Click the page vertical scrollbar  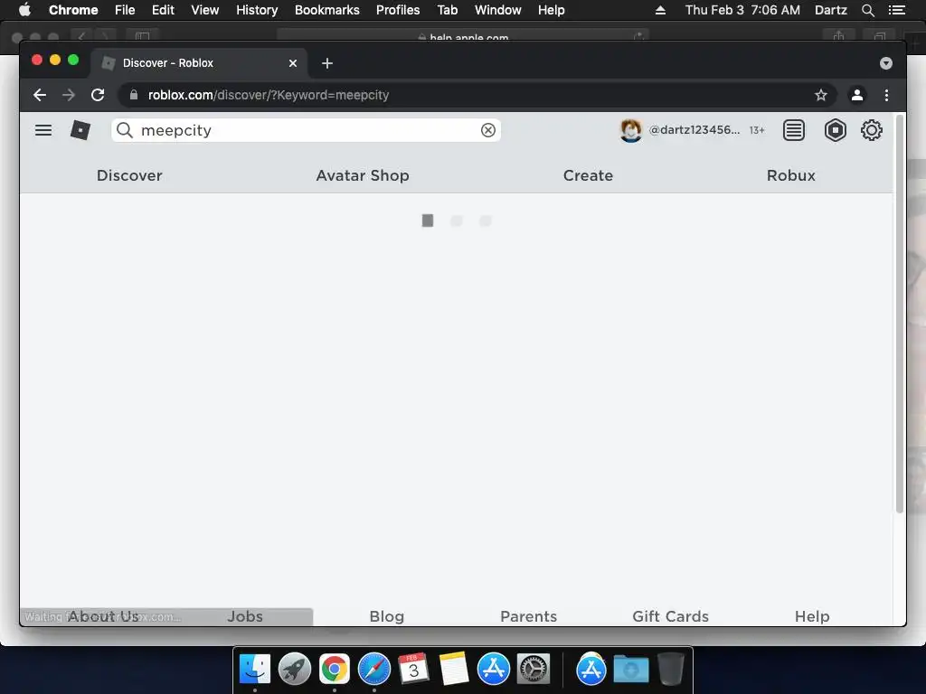coord(900,314)
